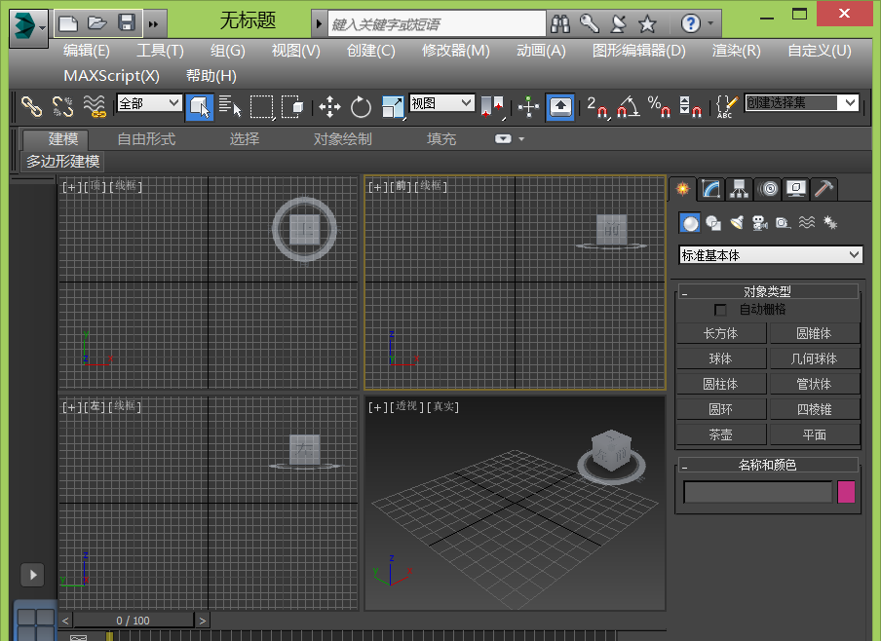This screenshot has width=881, height=641.
Task: Toggle Keyboard Shortcut Override button
Action: 560,107
